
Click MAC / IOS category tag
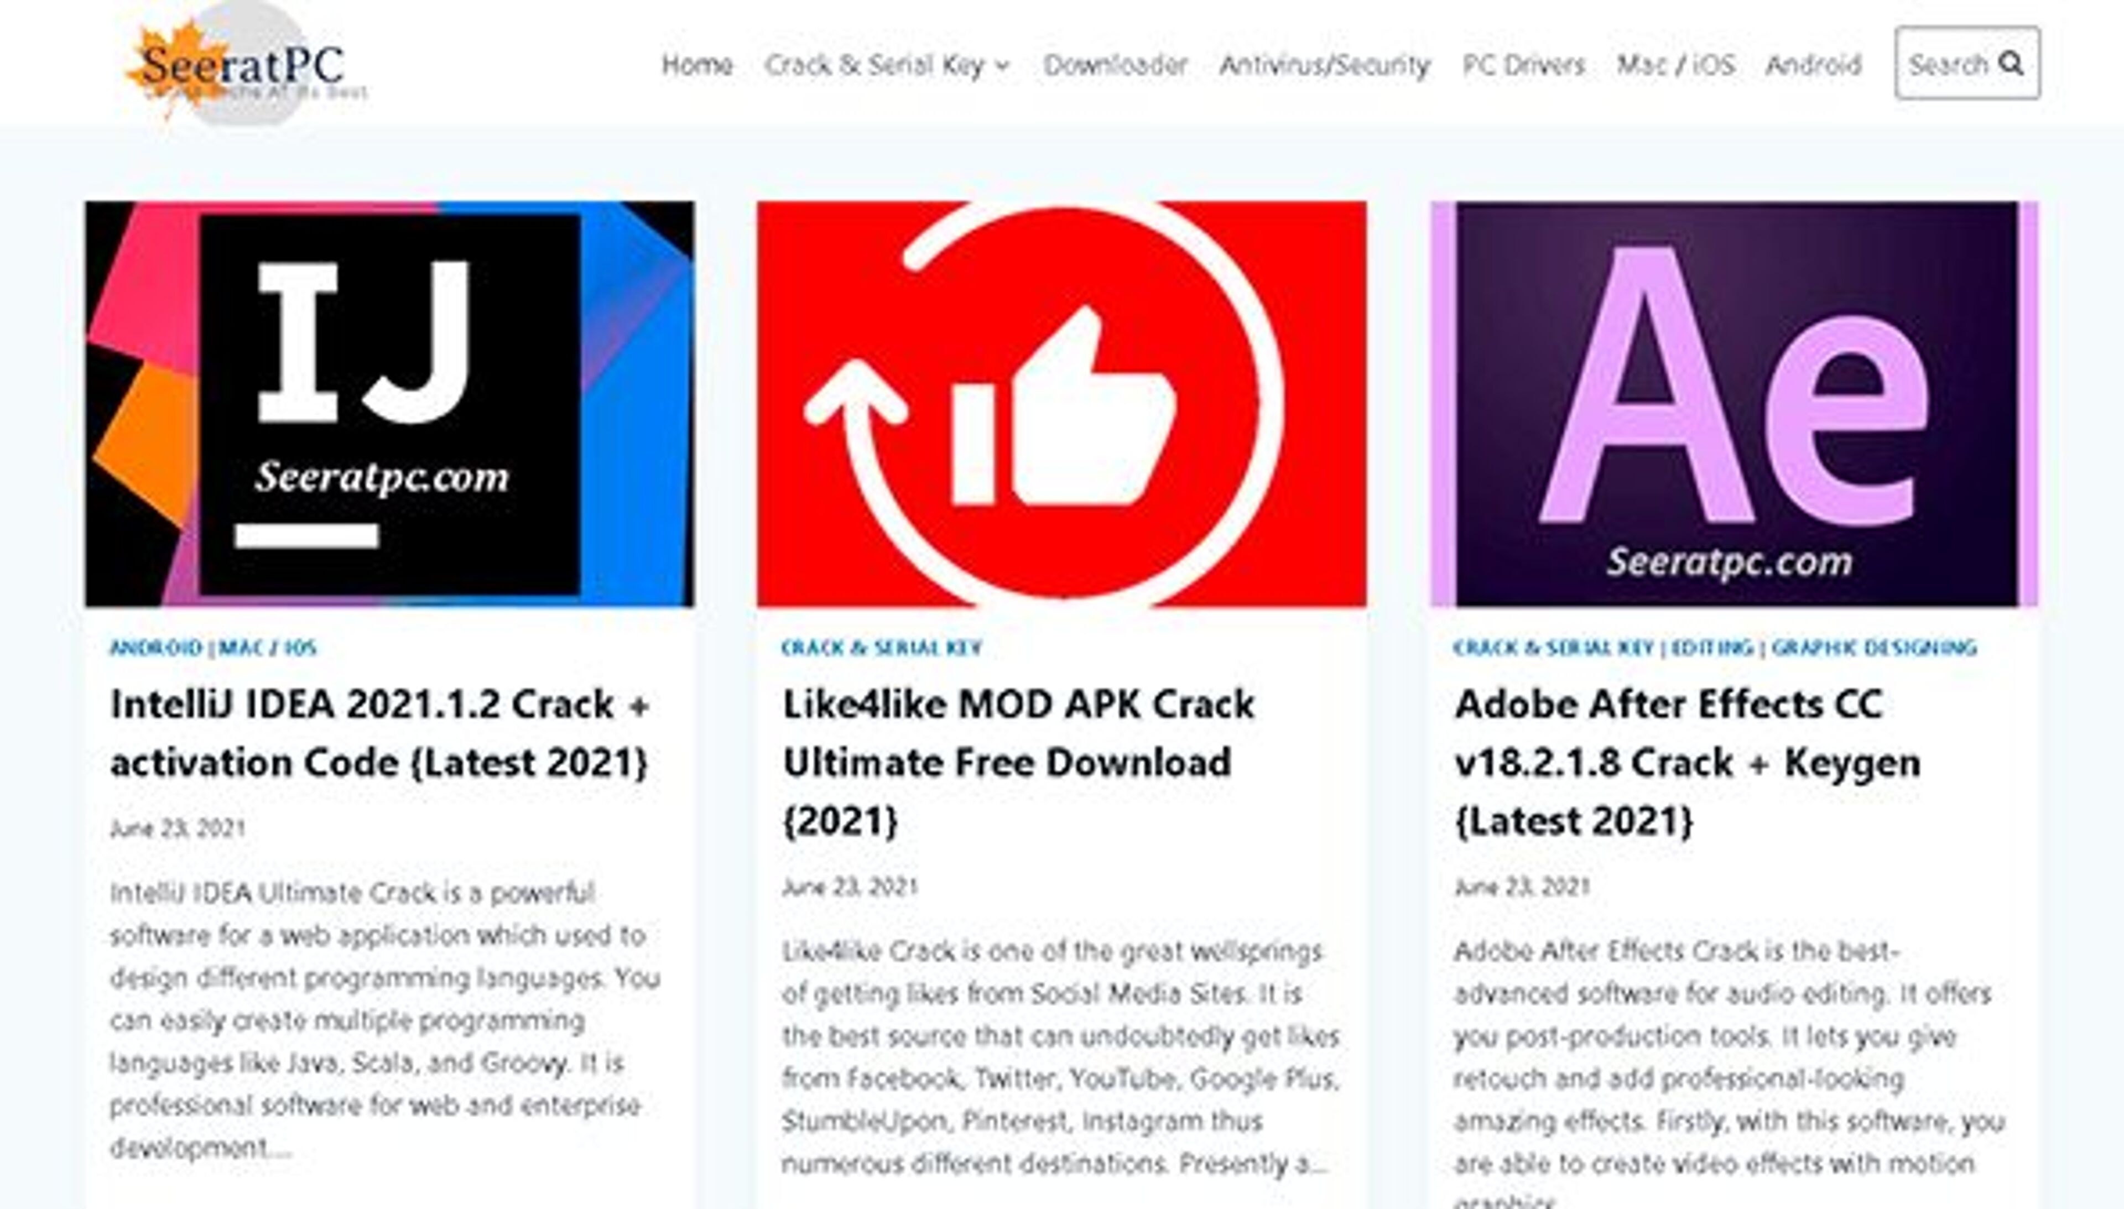click(x=268, y=648)
